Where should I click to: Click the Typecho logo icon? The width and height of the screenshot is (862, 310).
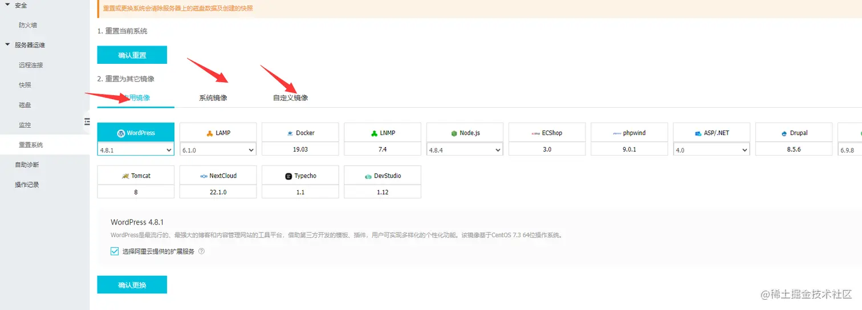pos(288,176)
